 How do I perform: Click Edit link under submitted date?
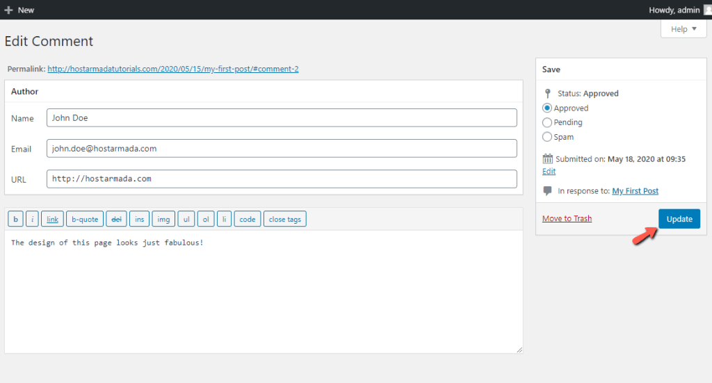[549, 171]
